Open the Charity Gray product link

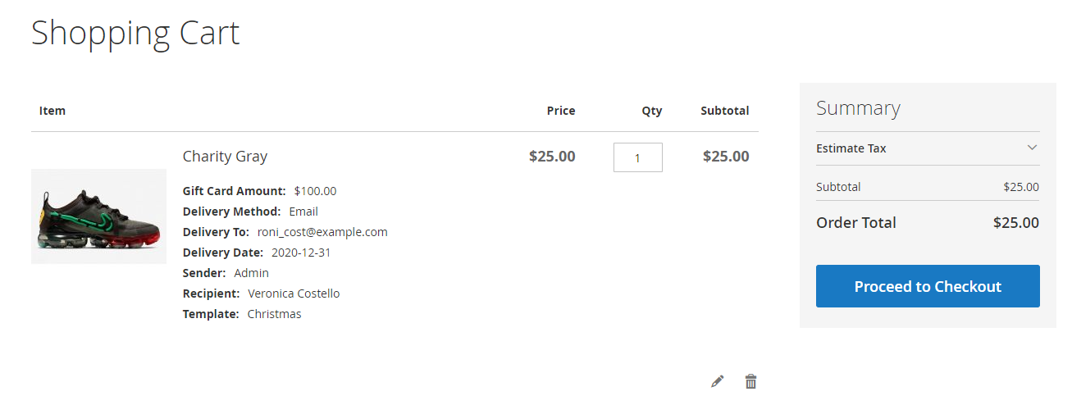[x=225, y=157]
